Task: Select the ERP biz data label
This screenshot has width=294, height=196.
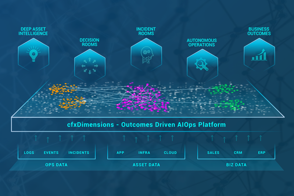Action: (x=261, y=153)
